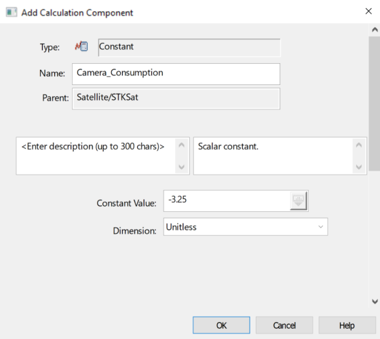Image resolution: width=380 pixels, height=339 pixels.
Task: Click up arrow in Scalar constant box
Action: [x=359, y=145]
